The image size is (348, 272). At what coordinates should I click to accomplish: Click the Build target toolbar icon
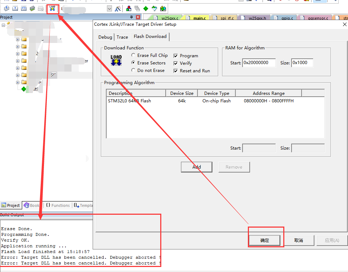click(15, 9)
